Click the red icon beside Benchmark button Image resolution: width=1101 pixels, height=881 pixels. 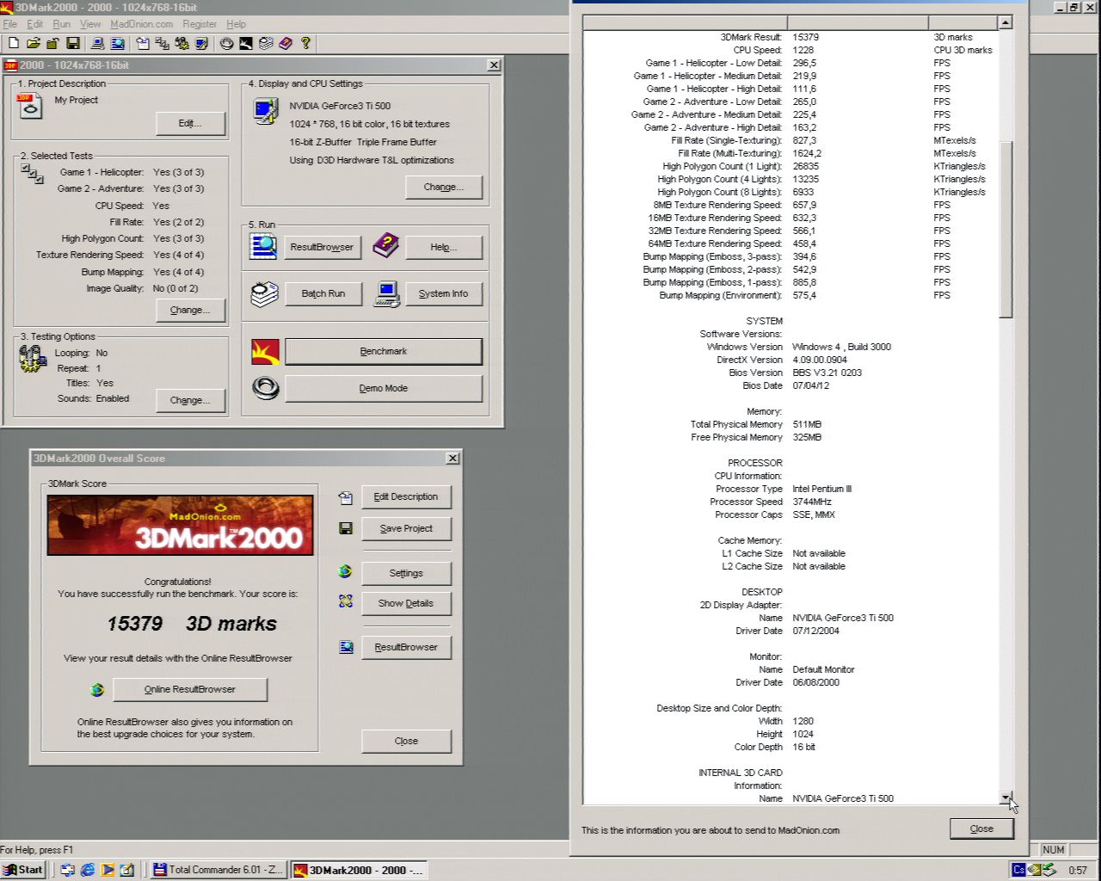tap(265, 351)
